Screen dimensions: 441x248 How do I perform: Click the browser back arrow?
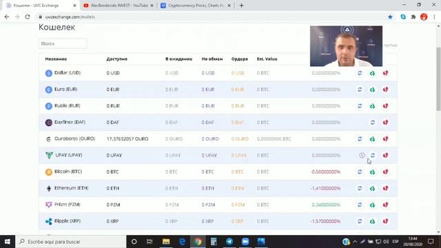tap(7, 17)
